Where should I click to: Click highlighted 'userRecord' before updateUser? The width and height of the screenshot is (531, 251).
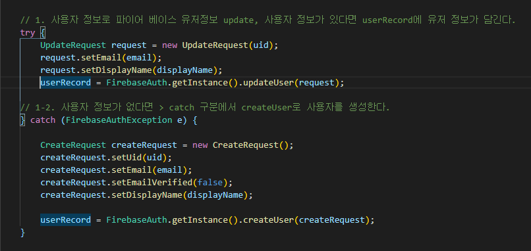pyautogui.click(x=66, y=83)
